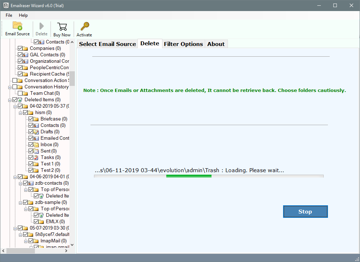Click the Deleted Items recycle bin icon
This screenshot has width=360, height=262.
click(x=20, y=100)
